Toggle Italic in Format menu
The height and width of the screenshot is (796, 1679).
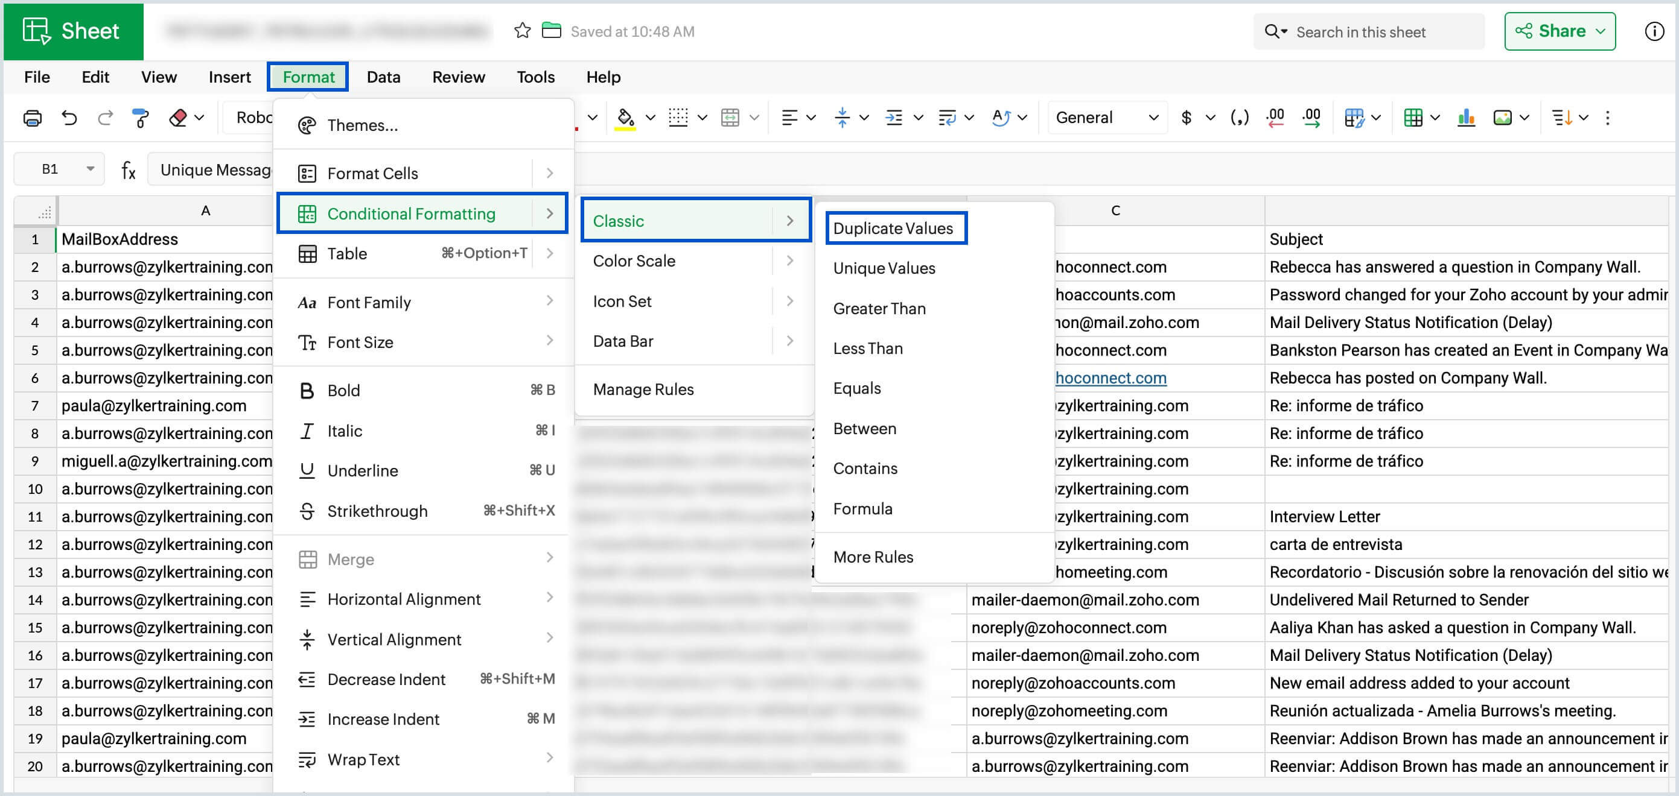tap(344, 431)
